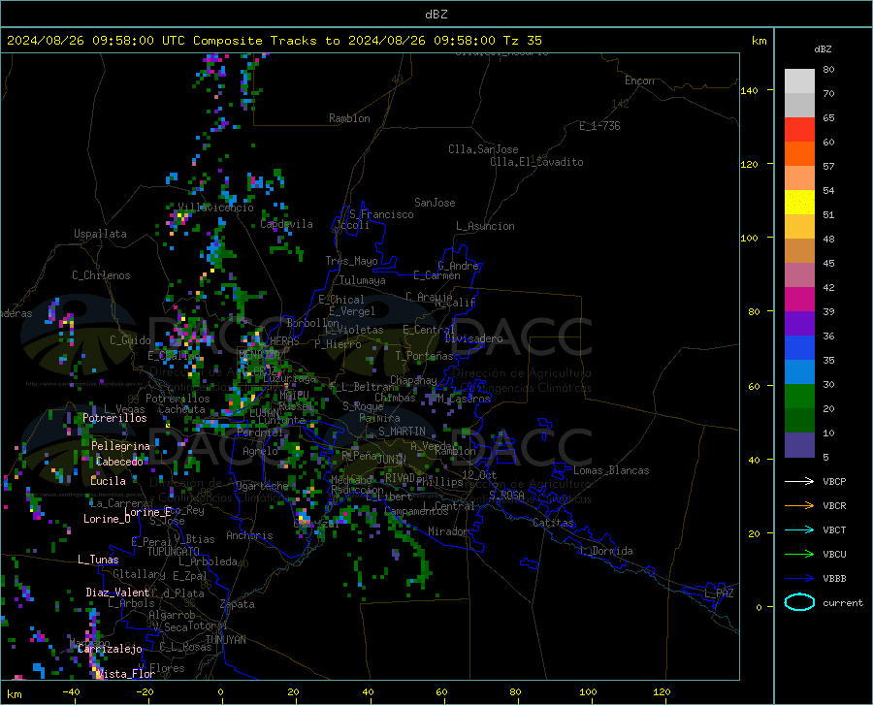
Task: Select the blue 35 dBZ color swatch
Action: [x=799, y=348]
